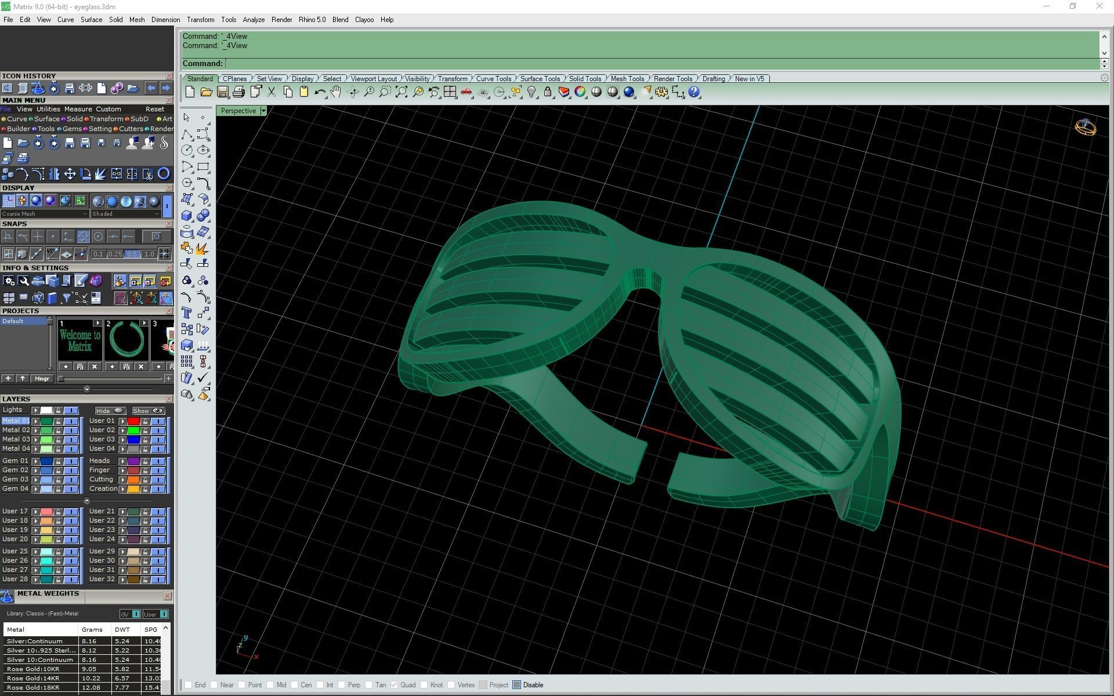The width and height of the screenshot is (1114, 696).
Task: Click the User 01 red color swatch
Action: (x=133, y=421)
